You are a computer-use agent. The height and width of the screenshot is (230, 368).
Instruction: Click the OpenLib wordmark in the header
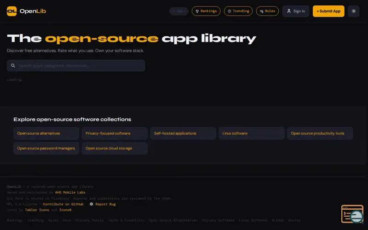click(33, 11)
